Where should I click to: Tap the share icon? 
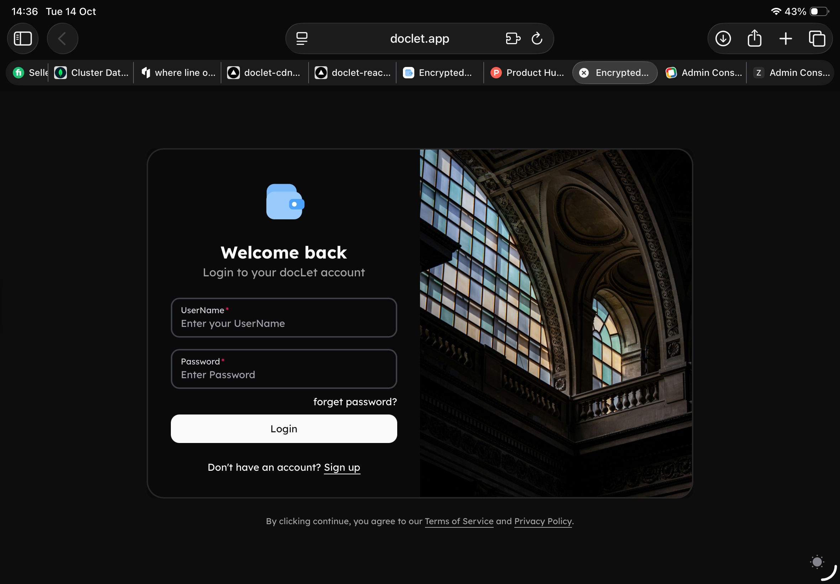755,38
